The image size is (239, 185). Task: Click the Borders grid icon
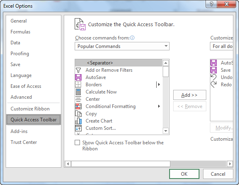(x=78, y=84)
